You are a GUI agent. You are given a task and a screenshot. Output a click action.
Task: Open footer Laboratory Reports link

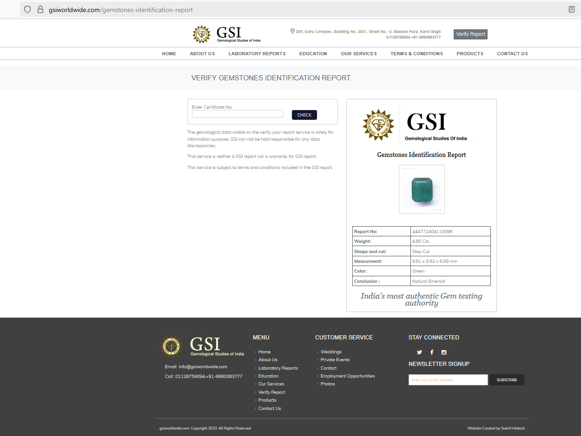point(278,368)
